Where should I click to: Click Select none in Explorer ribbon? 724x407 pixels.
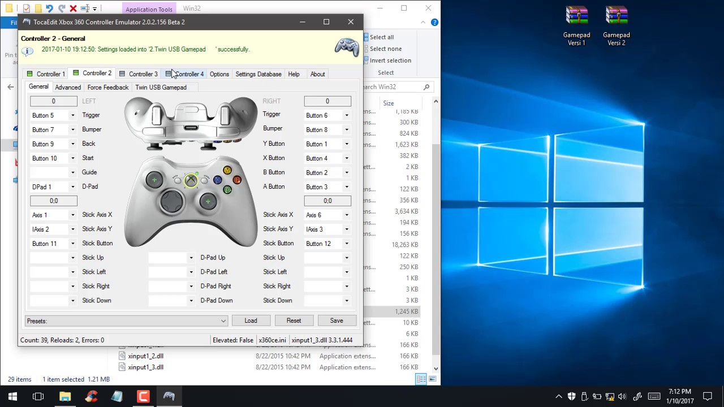coord(386,49)
